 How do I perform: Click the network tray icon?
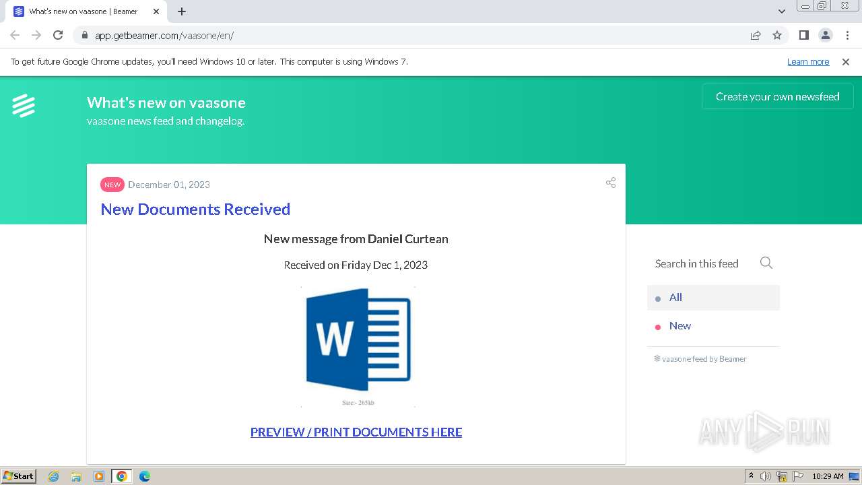[782, 476]
